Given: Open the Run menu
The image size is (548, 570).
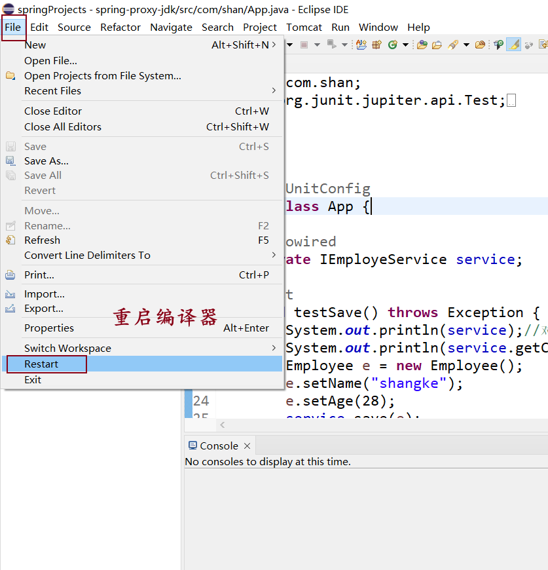Looking at the screenshot, I should click(340, 28).
